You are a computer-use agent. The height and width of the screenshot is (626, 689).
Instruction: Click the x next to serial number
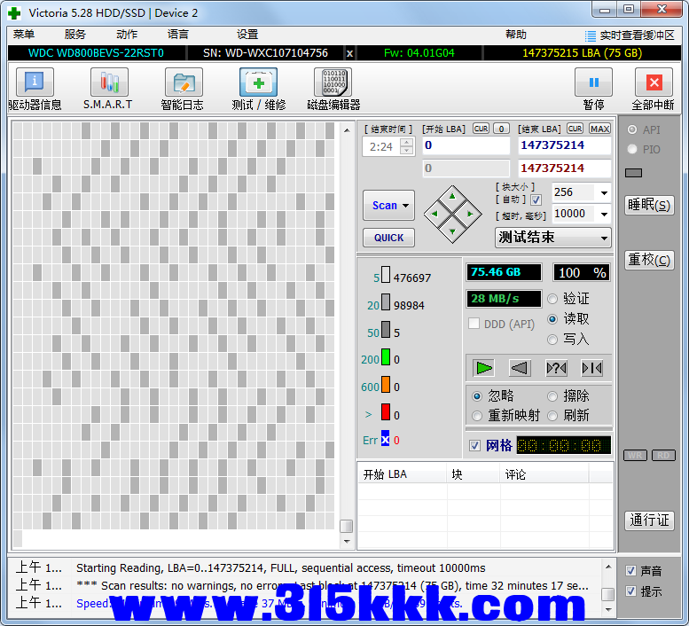[349, 53]
